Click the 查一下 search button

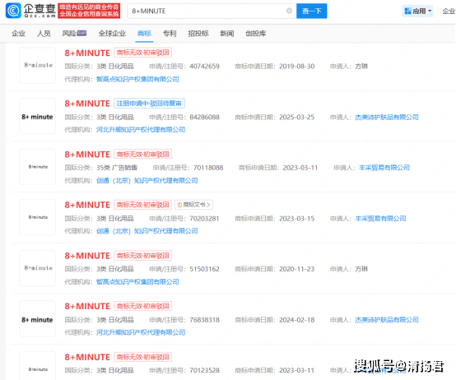pos(312,11)
